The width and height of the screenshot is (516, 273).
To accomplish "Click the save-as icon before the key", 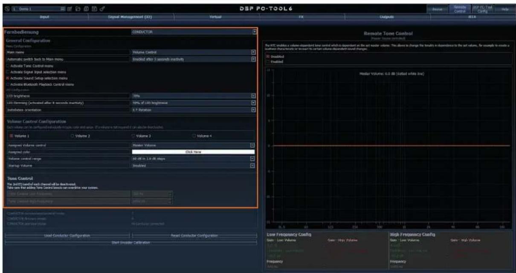I will click(x=94, y=9).
